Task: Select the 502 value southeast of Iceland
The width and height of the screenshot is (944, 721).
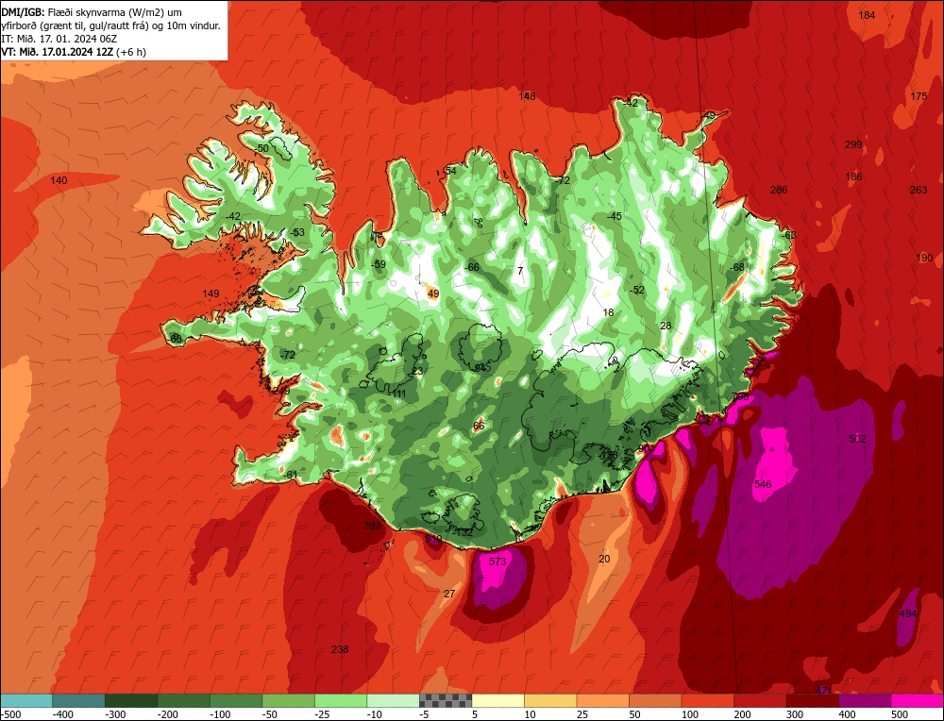Action: coord(857,439)
